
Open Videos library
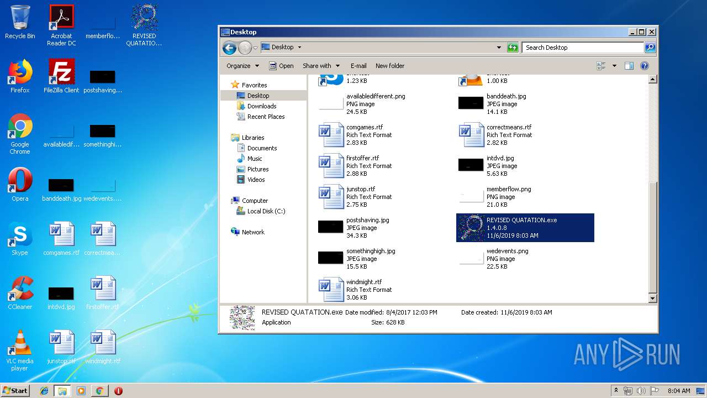pos(256,180)
